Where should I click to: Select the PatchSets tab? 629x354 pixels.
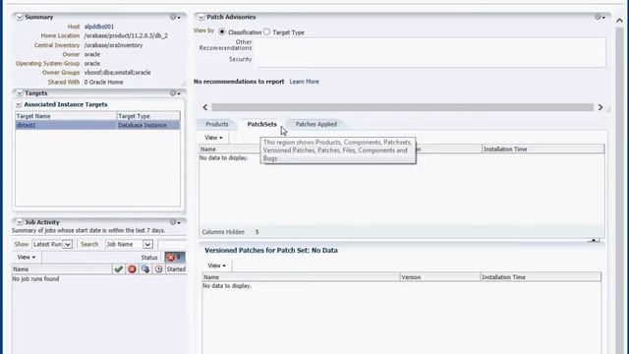click(262, 125)
